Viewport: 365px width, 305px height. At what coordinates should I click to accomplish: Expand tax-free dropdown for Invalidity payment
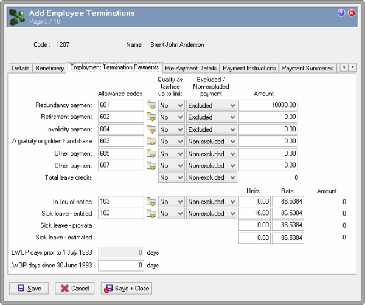coord(172,129)
